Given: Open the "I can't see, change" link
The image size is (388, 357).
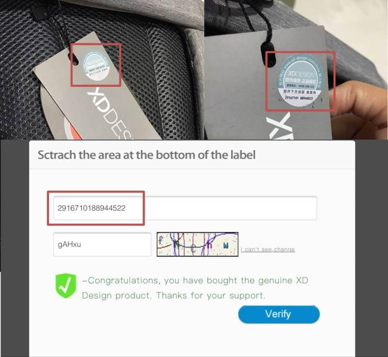Looking at the screenshot, I should point(268,249).
